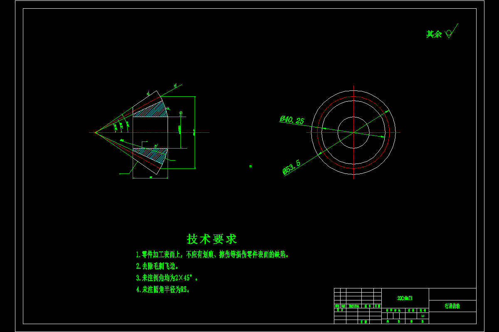Select the Ø40.25 dimension text
Viewport: 499px width, 332px height.
[292, 120]
